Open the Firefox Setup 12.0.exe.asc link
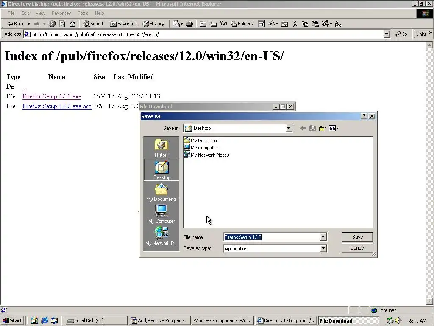The width and height of the screenshot is (434, 326). 57,106
